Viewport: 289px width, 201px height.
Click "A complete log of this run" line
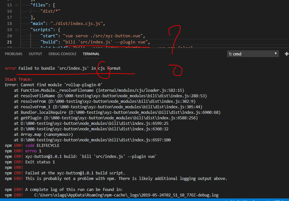click(64, 190)
